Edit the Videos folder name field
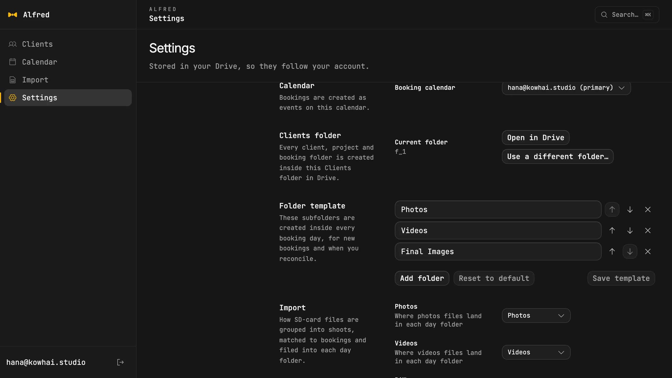Viewport: 672px width, 378px height. [498, 230]
